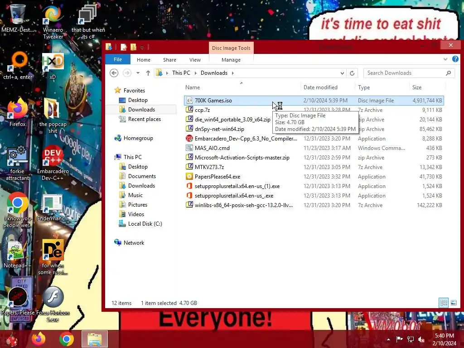Expand the address bar history dropdown
464x348 pixels.
(342, 73)
